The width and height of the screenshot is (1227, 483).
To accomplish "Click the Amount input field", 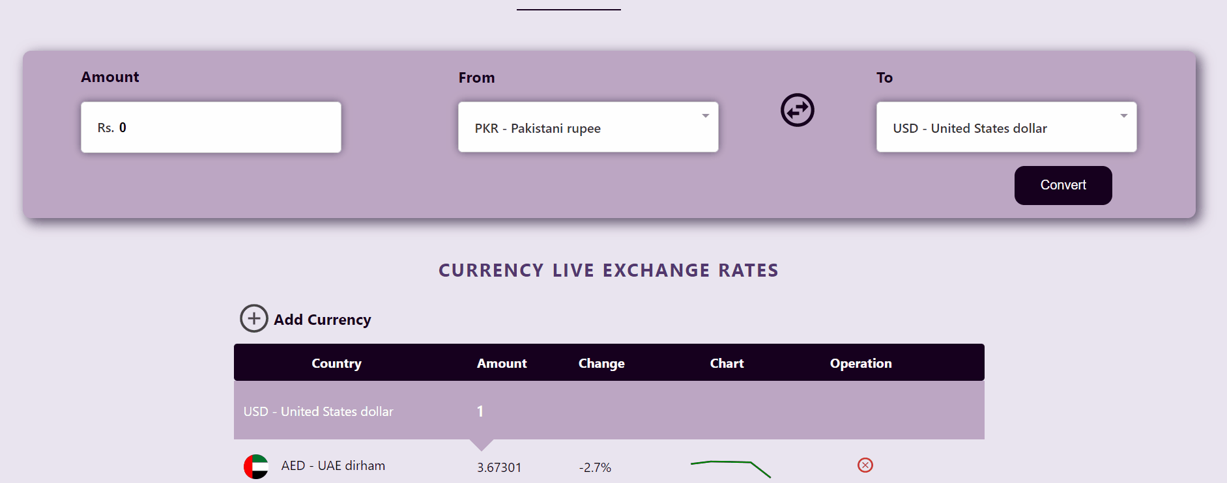I will click(x=210, y=127).
